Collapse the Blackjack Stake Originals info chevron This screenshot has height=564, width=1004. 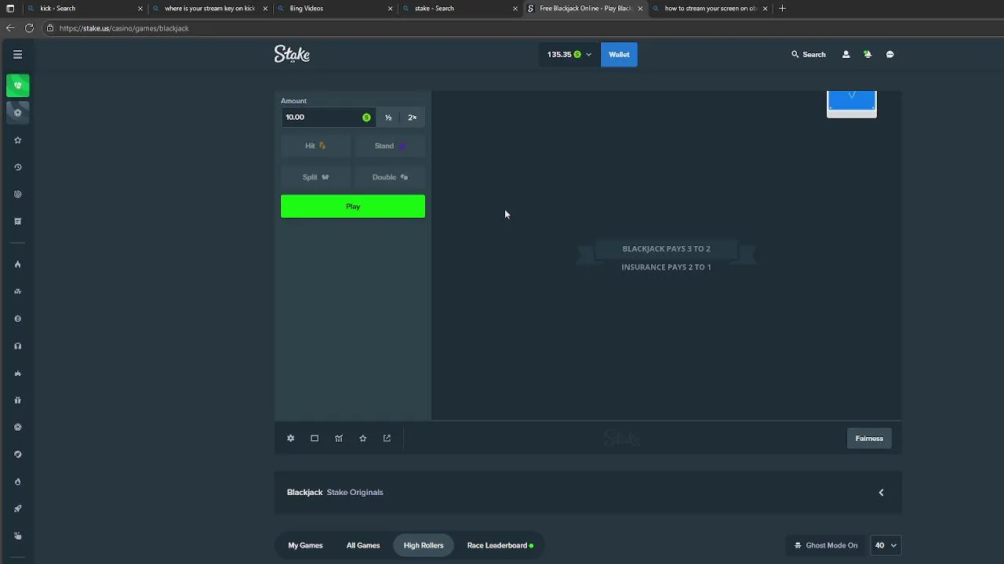[881, 493]
